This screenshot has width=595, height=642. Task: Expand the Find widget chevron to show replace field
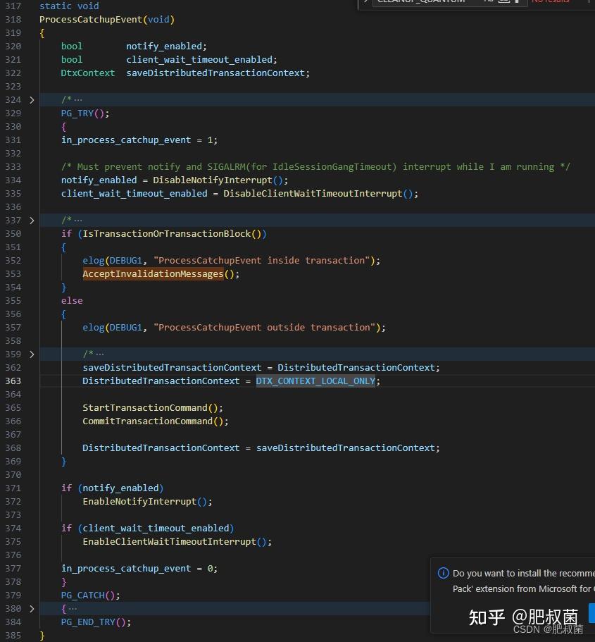click(365, 2)
